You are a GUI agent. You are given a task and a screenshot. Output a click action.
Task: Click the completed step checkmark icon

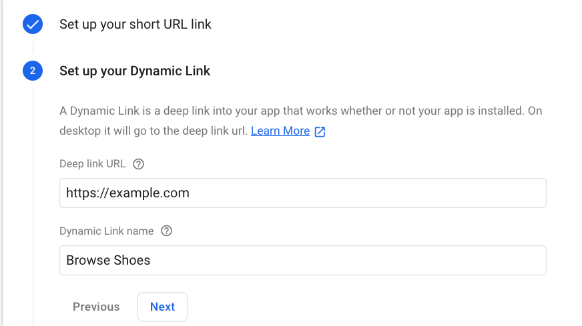point(33,25)
